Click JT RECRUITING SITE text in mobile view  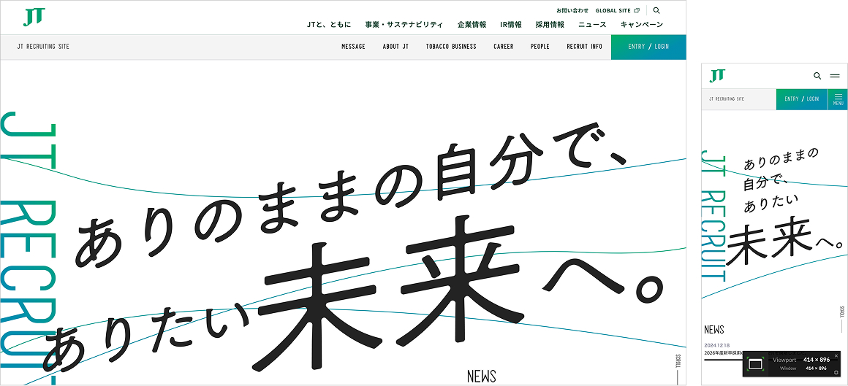(x=727, y=99)
